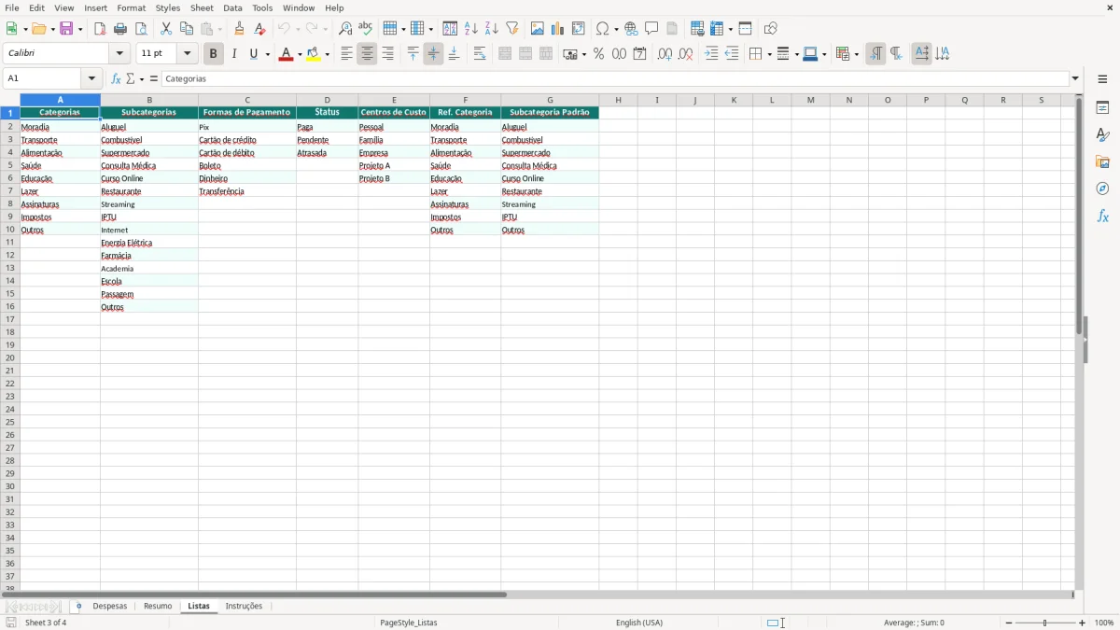Toggle wrap text
Image resolution: width=1120 pixels, height=630 pixels.
480,54
